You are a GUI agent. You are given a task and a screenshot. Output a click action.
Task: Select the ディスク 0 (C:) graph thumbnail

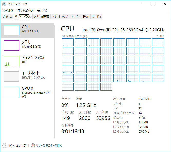[x=12, y=61]
